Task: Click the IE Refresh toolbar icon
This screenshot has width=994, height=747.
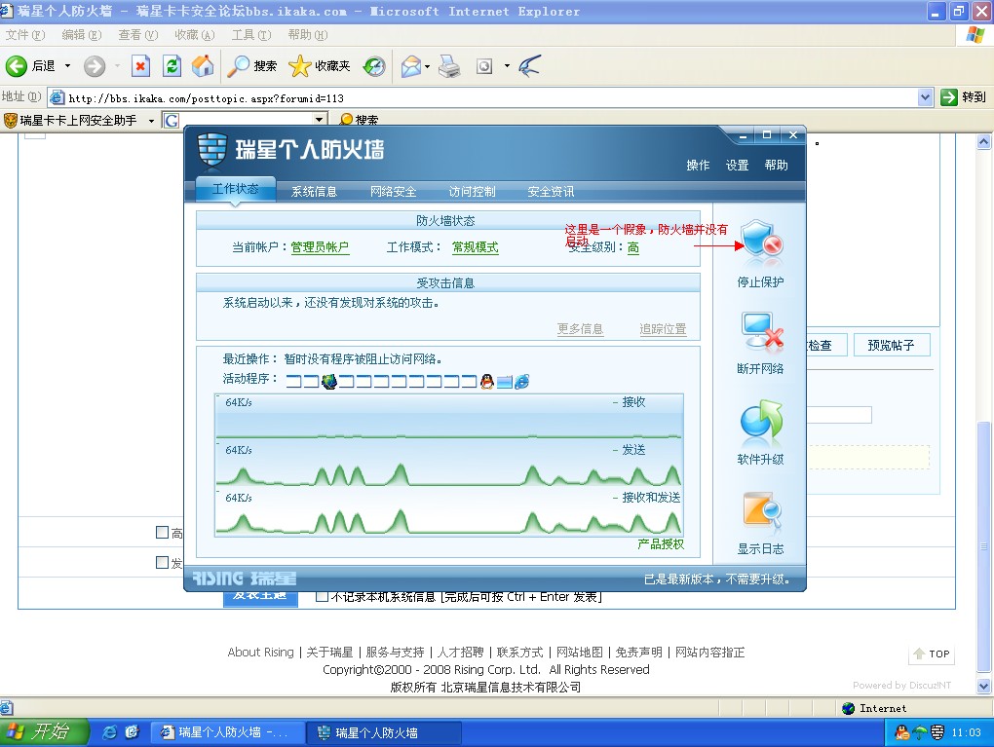Action: 172,66
